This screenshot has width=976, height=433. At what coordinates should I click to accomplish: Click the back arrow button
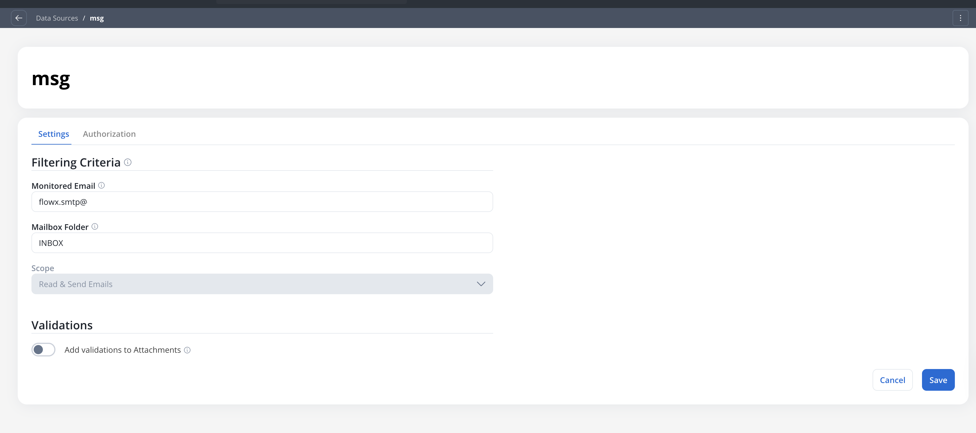pos(19,18)
